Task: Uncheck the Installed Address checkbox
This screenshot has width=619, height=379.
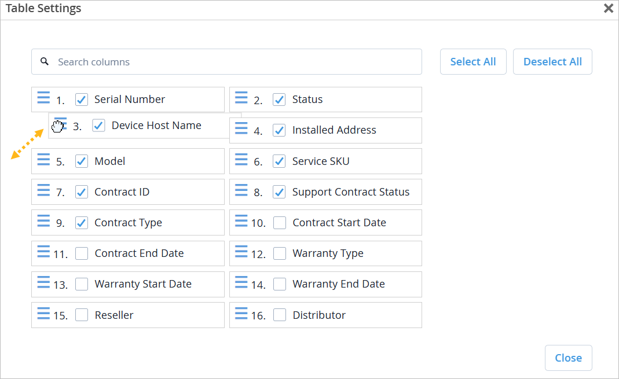Action: pyautogui.click(x=279, y=131)
